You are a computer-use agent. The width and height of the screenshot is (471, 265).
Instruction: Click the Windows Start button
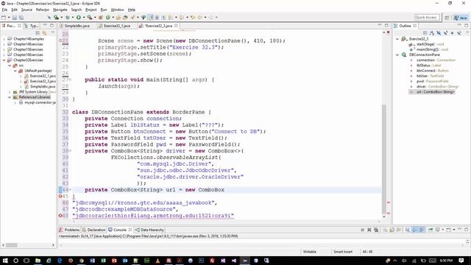click(5, 261)
